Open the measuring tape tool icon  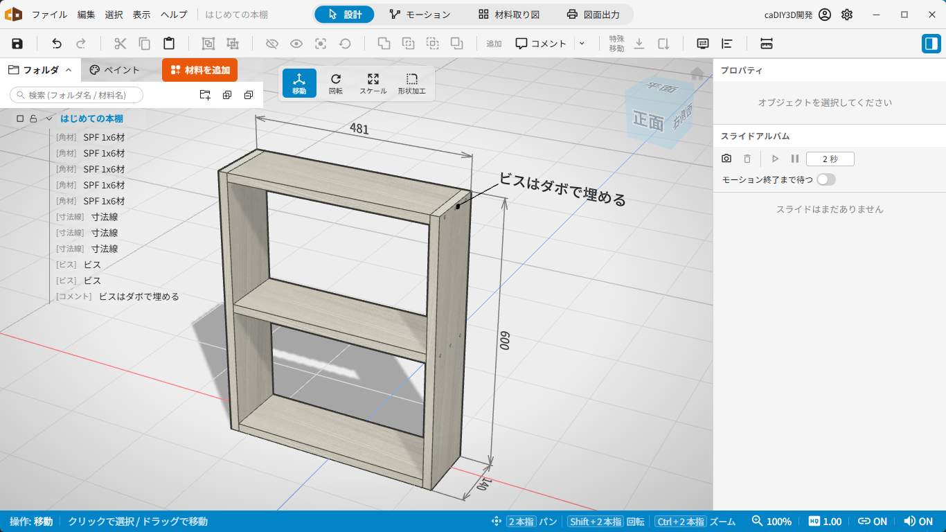(767, 44)
